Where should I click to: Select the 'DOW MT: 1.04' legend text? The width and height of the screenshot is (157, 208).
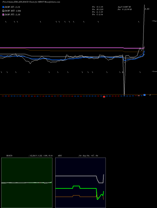point(13,11)
